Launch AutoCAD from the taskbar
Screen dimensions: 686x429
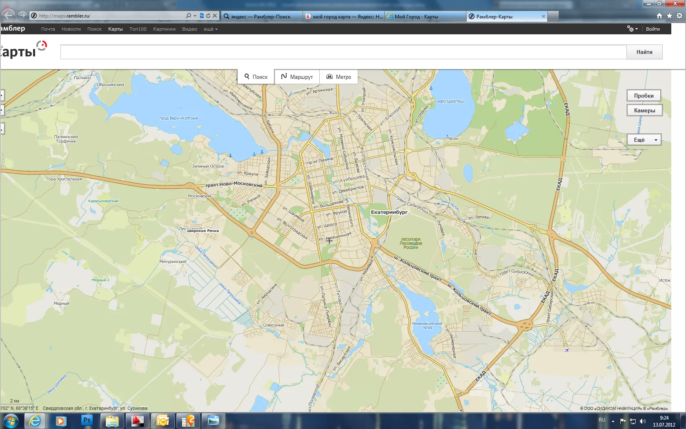[x=137, y=420]
